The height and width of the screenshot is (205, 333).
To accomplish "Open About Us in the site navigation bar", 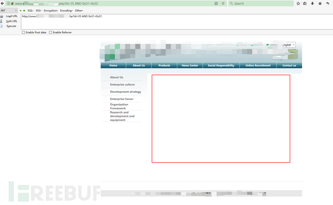I will point(139,65).
